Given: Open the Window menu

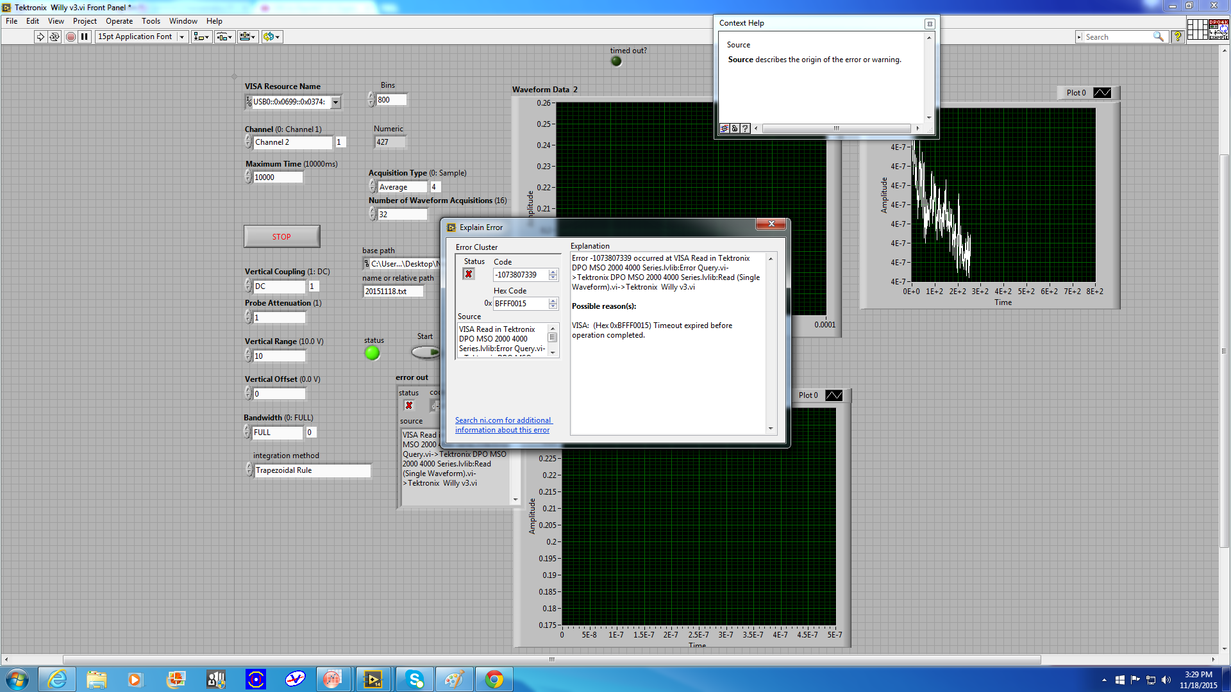Looking at the screenshot, I should tap(183, 21).
